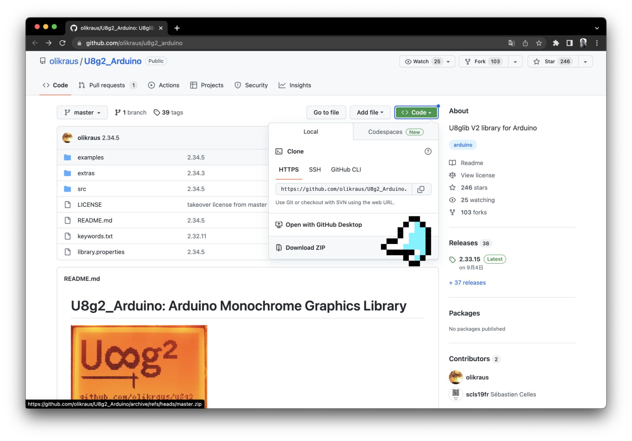Open the Add file dropdown

click(x=370, y=112)
